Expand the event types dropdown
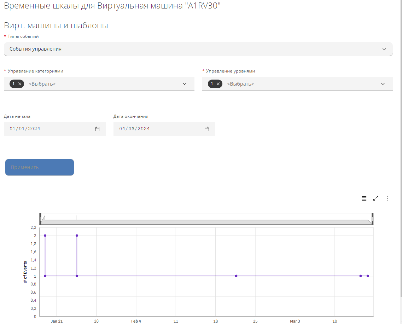The width and height of the screenshot is (402, 324). point(384,49)
